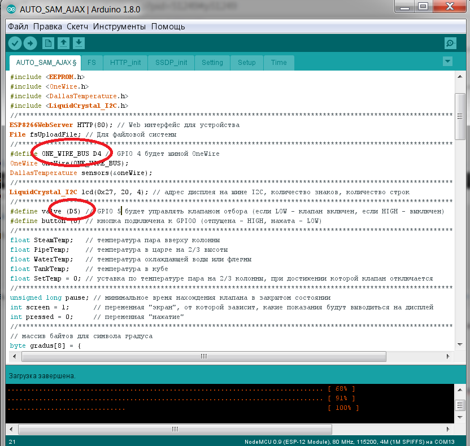
Task: Open the Файл menu
Action: 18,27
